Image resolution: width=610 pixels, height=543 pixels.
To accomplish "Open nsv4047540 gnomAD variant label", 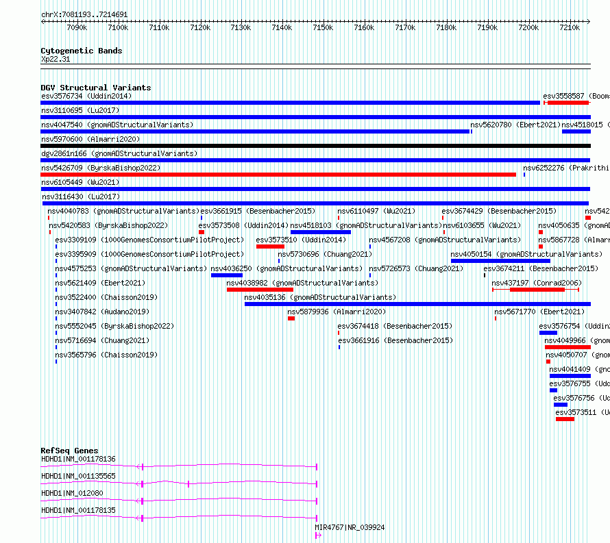I will [117, 125].
